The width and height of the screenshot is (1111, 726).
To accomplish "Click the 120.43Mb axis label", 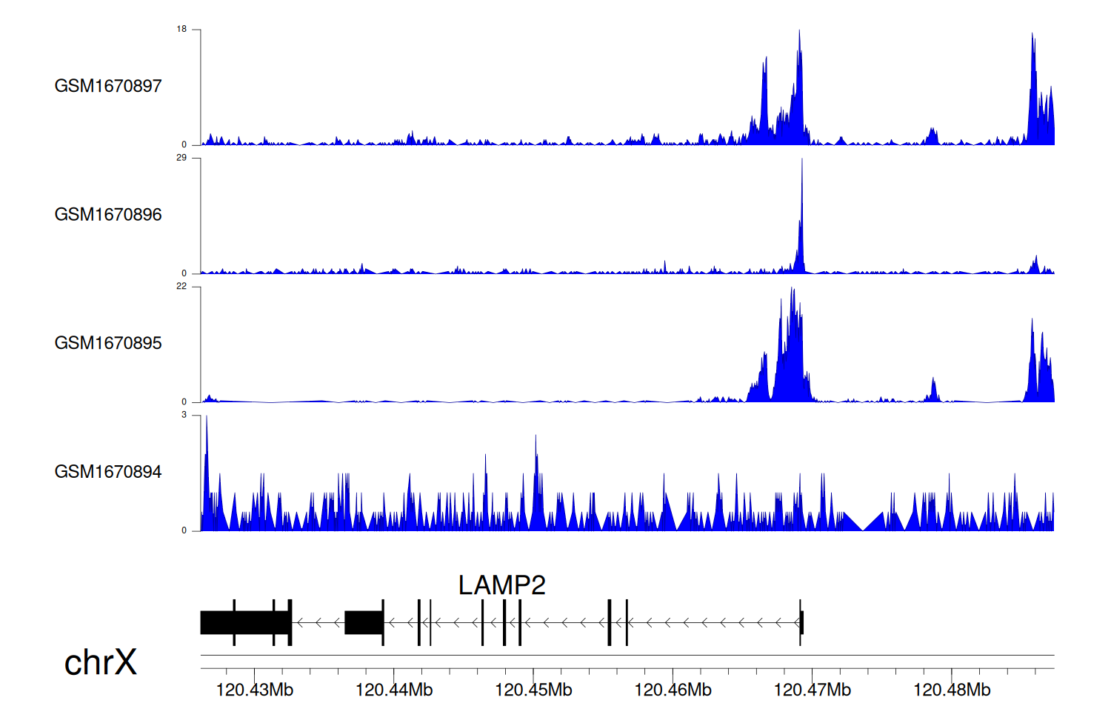I will point(255,690).
